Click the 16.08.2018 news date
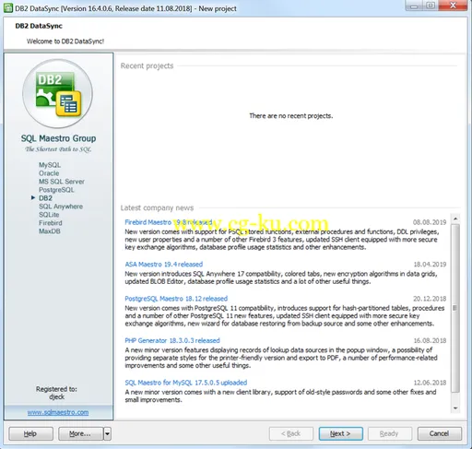Screen dimensions: 472x449 point(430,340)
